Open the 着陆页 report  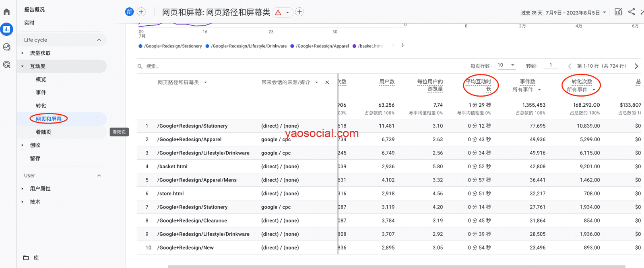43,132
